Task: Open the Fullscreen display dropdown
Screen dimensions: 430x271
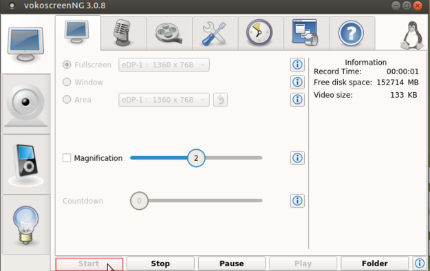Action: [x=164, y=65]
